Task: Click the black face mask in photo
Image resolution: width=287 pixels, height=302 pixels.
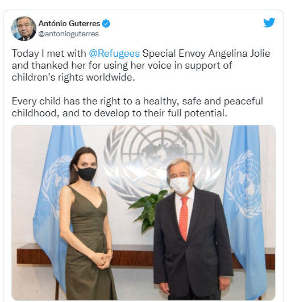Action: tap(87, 174)
